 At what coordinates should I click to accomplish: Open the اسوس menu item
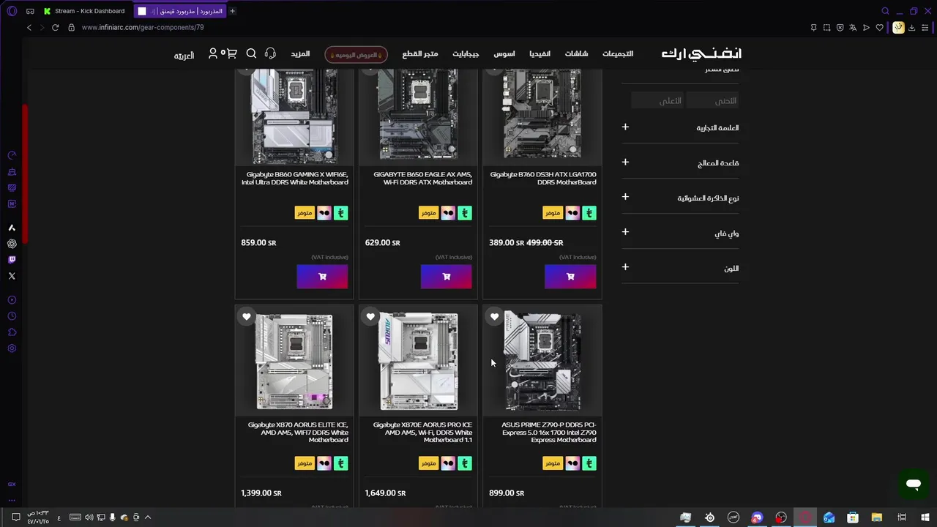coord(504,53)
